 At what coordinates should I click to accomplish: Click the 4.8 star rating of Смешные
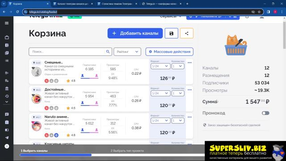pos(71,81)
